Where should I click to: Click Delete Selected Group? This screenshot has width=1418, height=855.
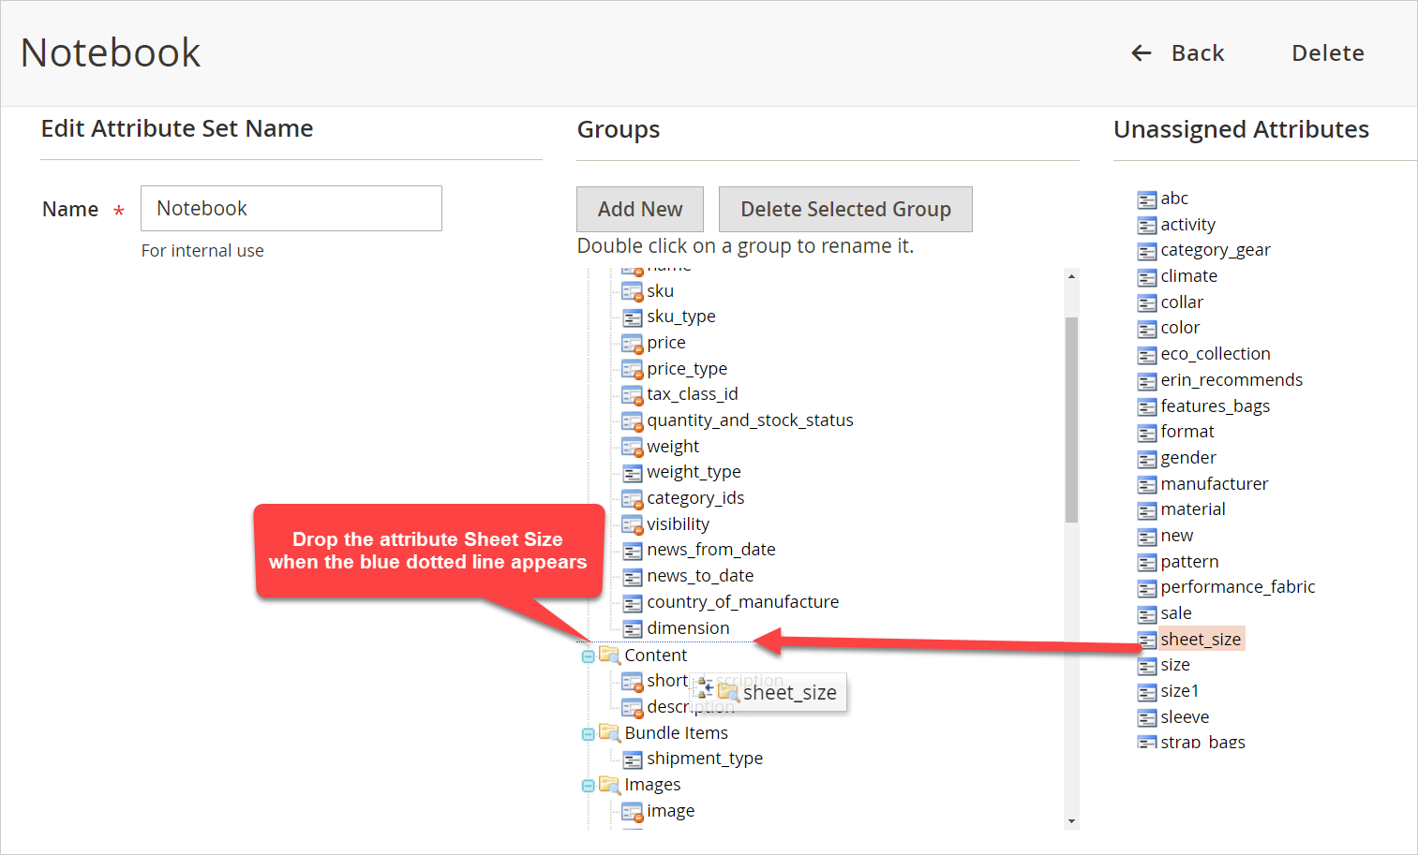click(844, 209)
